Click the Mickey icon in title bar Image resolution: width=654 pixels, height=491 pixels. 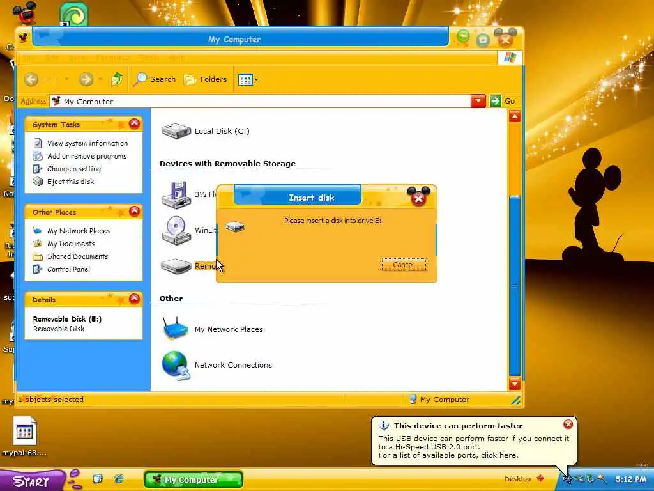pyautogui.click(x=24, y=38)
